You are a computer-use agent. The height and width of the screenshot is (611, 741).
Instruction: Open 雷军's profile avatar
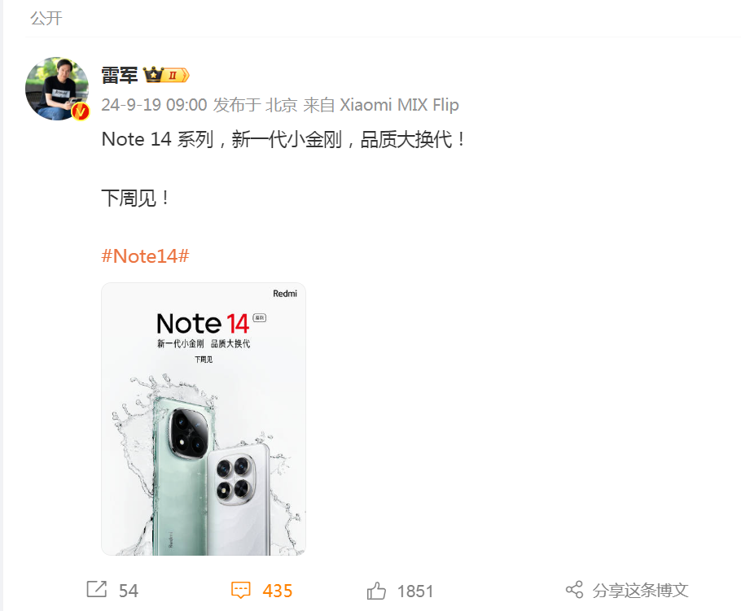coord(57,89)
